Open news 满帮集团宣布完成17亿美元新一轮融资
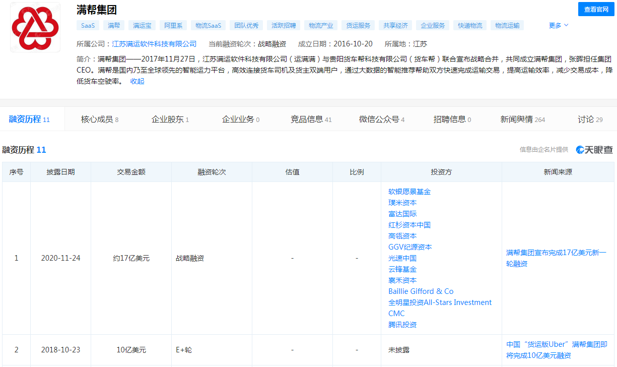This screenshot has width=617, height=367. click(x=556, y=258)
